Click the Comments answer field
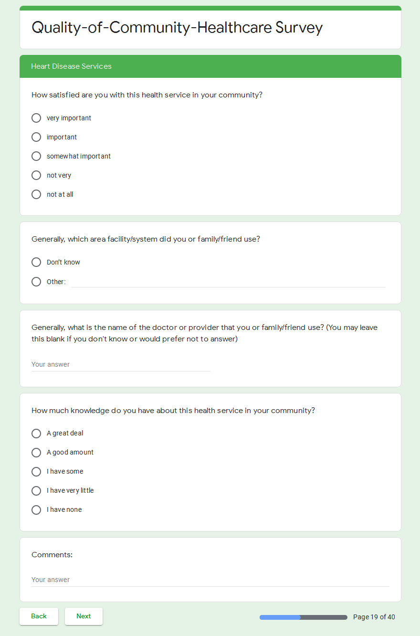420x636 pixels. [210, 580]
